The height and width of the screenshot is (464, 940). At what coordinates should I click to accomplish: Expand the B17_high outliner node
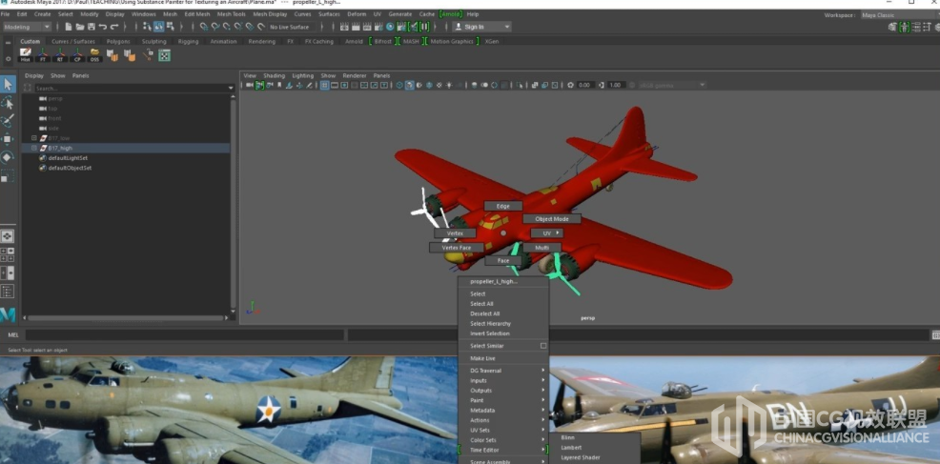[x=34, y=148]
